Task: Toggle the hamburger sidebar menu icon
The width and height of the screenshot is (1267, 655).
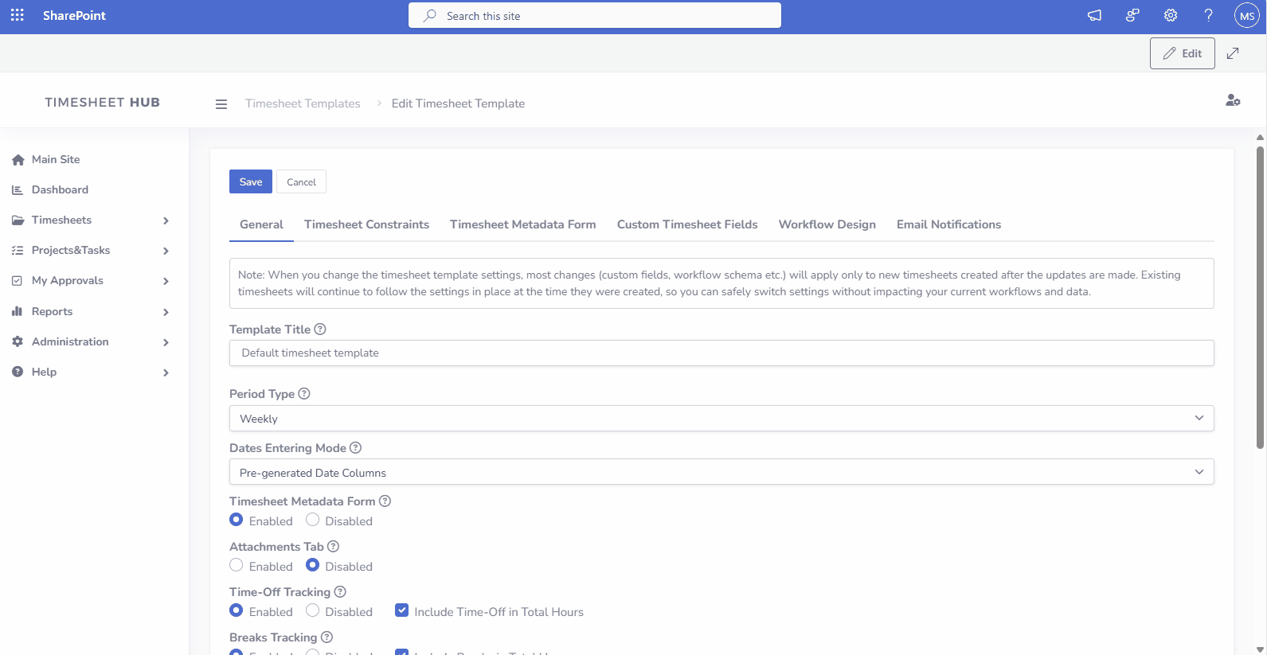Action: [221, 104]
